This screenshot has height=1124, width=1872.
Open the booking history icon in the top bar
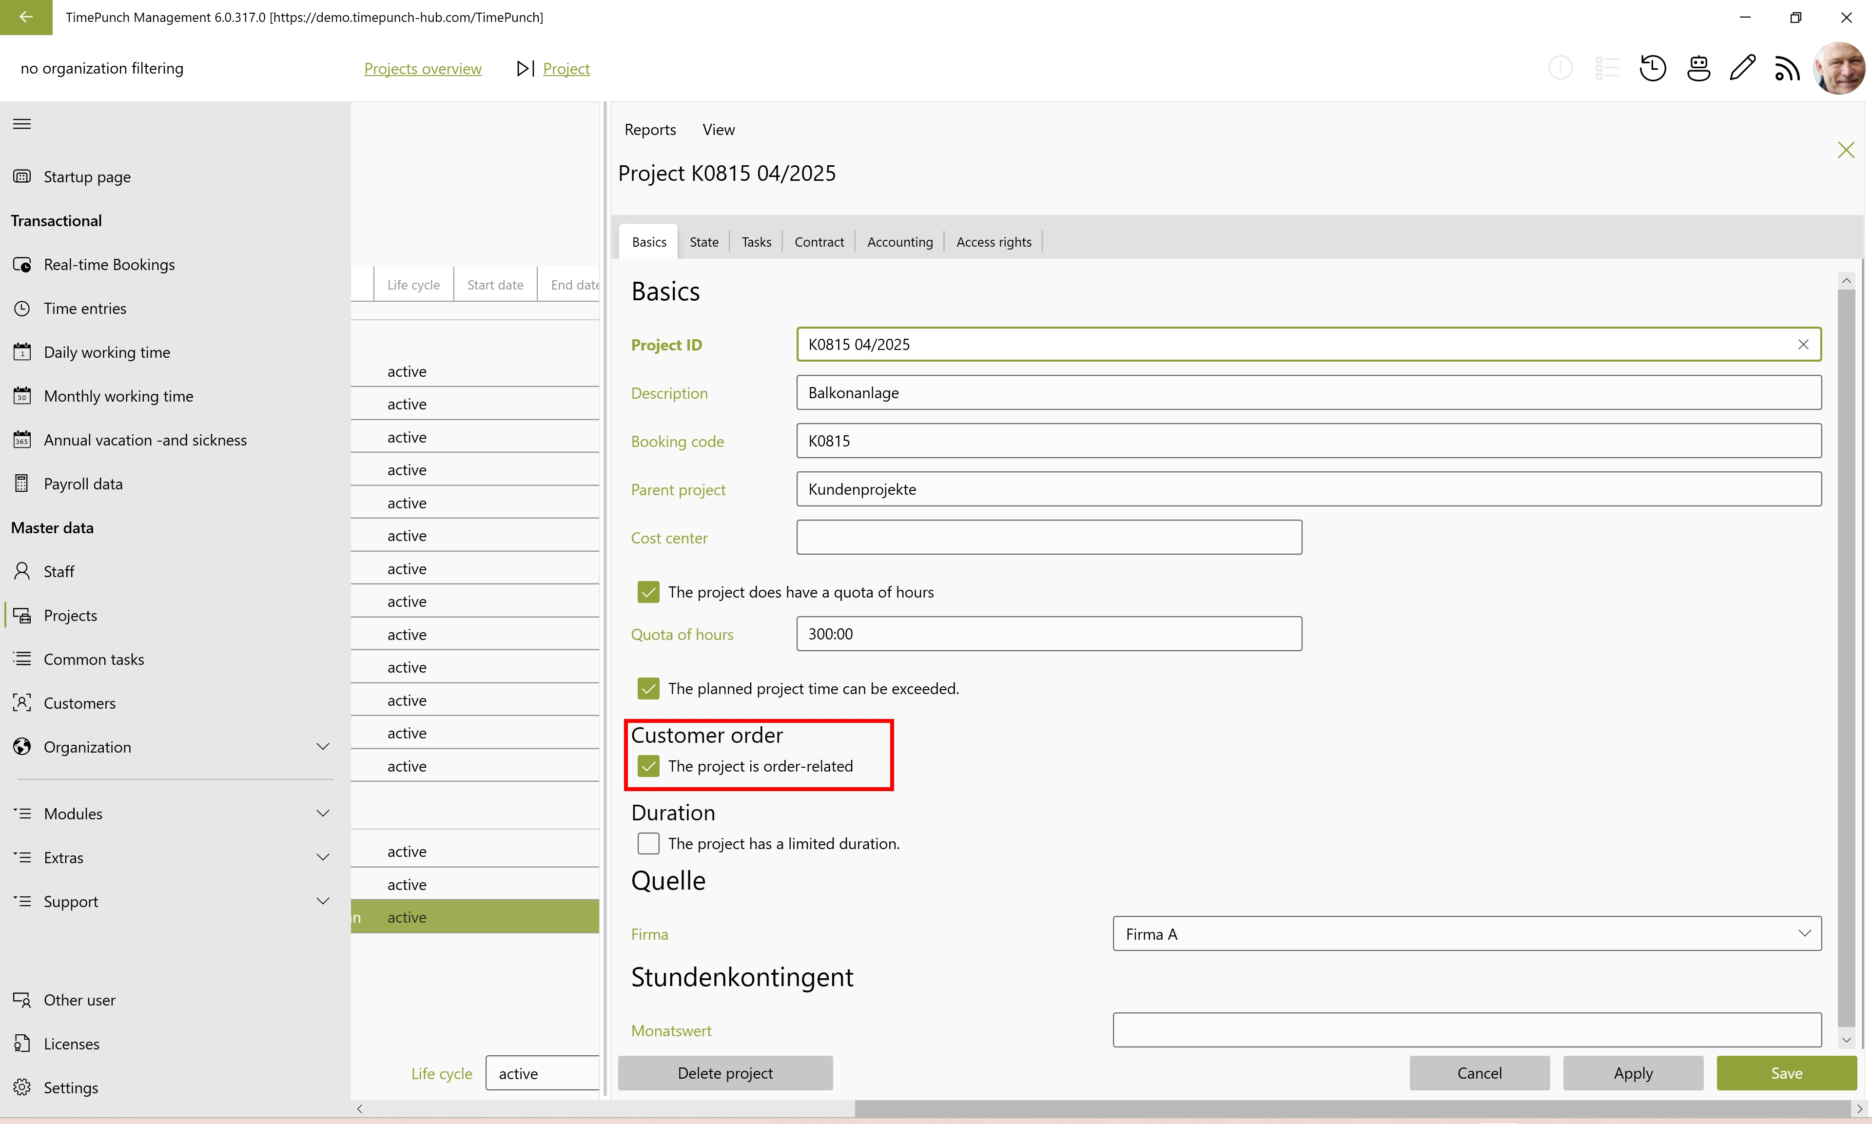pyautogui.click(x=1653, y=67)
